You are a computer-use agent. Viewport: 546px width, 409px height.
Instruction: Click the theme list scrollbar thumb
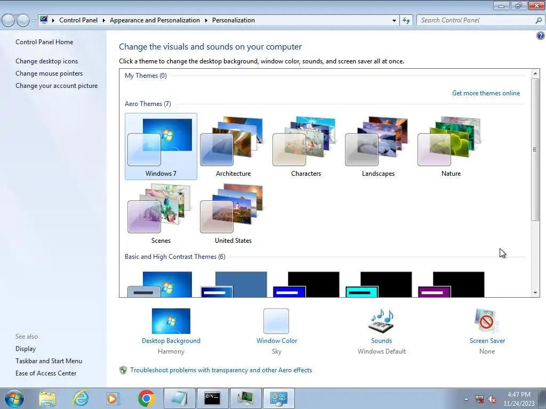535,150
